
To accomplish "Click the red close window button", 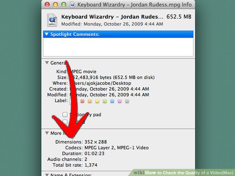I will point(47,5).
